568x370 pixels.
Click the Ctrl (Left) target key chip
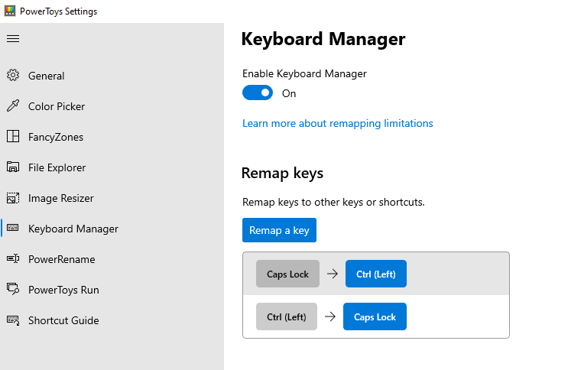(x=375, y=274)
